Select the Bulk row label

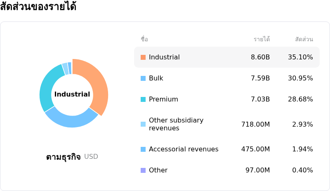(156, 78)
